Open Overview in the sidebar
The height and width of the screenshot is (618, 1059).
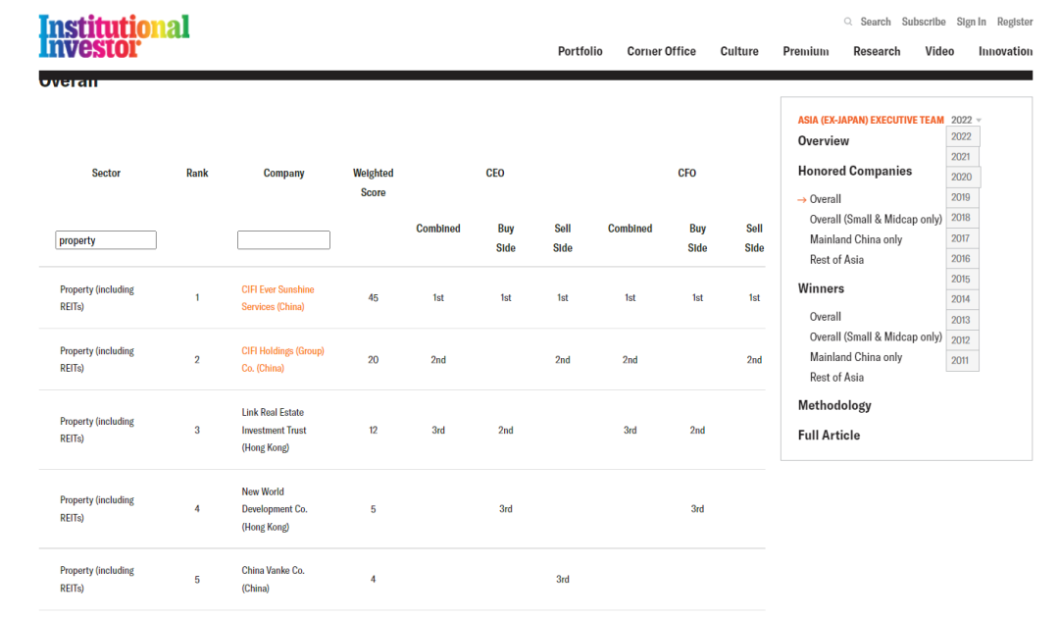(824, 141)
